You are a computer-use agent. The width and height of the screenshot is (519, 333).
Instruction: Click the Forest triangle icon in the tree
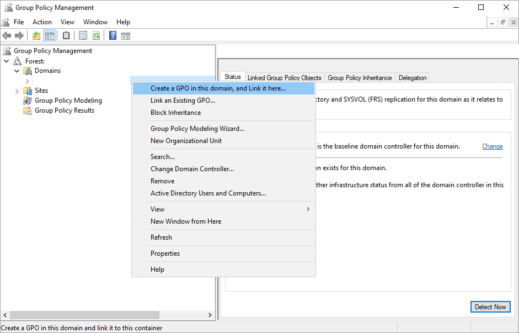coord(17,61)
